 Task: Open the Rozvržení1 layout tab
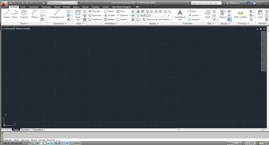pyautogui.click(x=26, y=130)
